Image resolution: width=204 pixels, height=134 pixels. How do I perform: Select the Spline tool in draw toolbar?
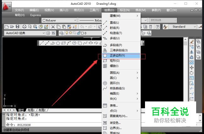click(85, 43)
